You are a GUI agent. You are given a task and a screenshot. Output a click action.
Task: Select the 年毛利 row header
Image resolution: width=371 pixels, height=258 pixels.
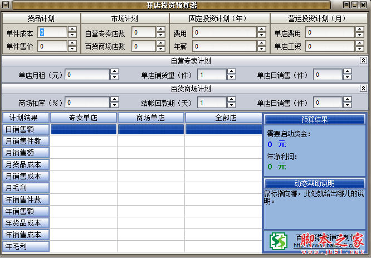(x=26, y=246)
